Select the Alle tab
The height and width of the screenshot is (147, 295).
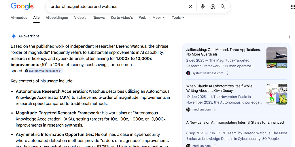[36, 18]
